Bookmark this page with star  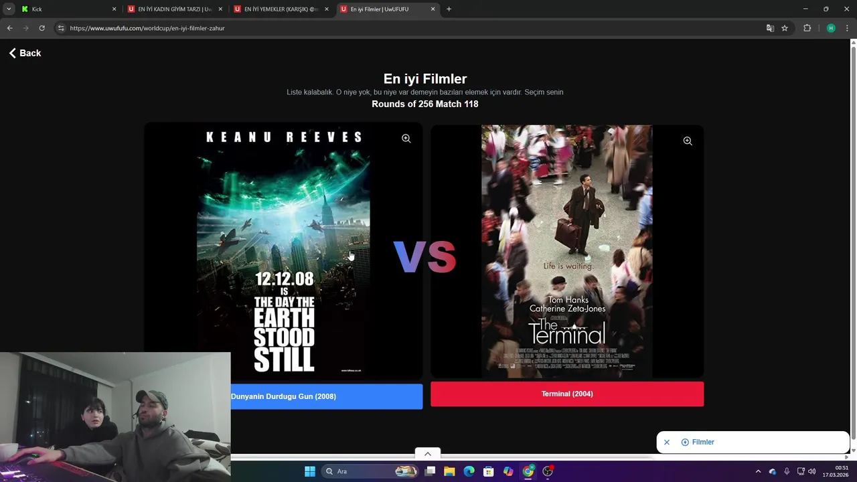pos(785,28)
